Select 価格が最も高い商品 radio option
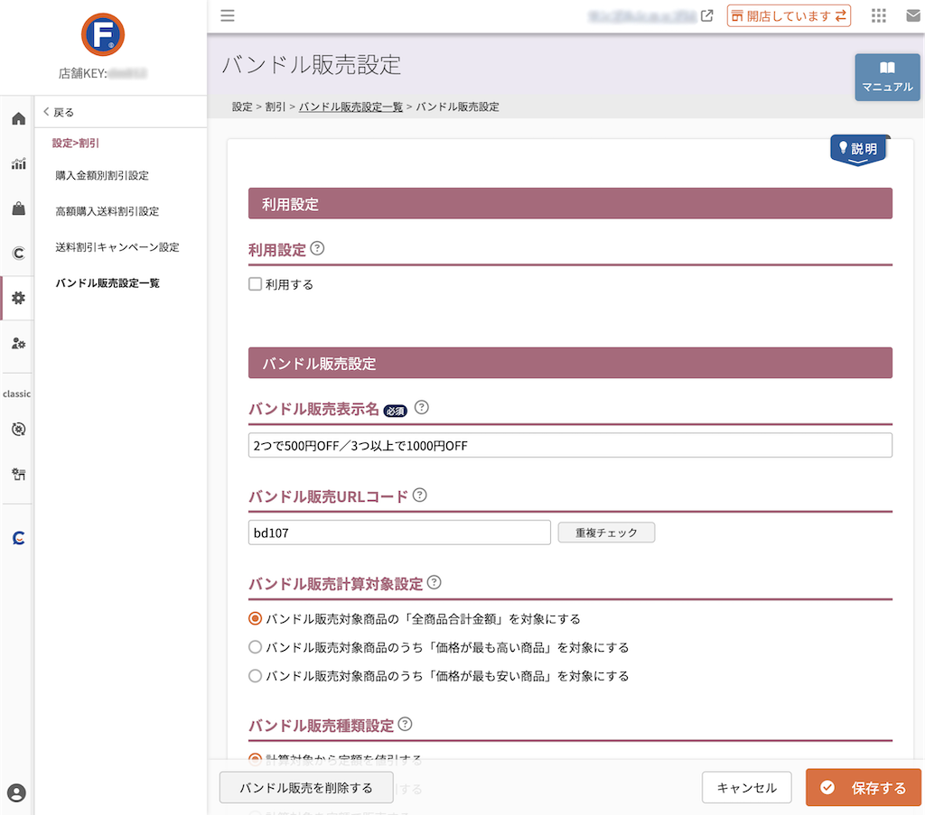The height and width of the screenshot is (815, 925). pyautogui.click(x=255, y=647)
